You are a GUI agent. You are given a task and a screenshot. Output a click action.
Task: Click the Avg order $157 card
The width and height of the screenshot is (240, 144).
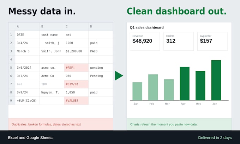click(x=212, y=41)
